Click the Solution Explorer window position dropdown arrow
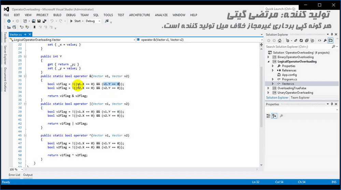The width and height of the screenshot is (341, 190). (328, 34)
